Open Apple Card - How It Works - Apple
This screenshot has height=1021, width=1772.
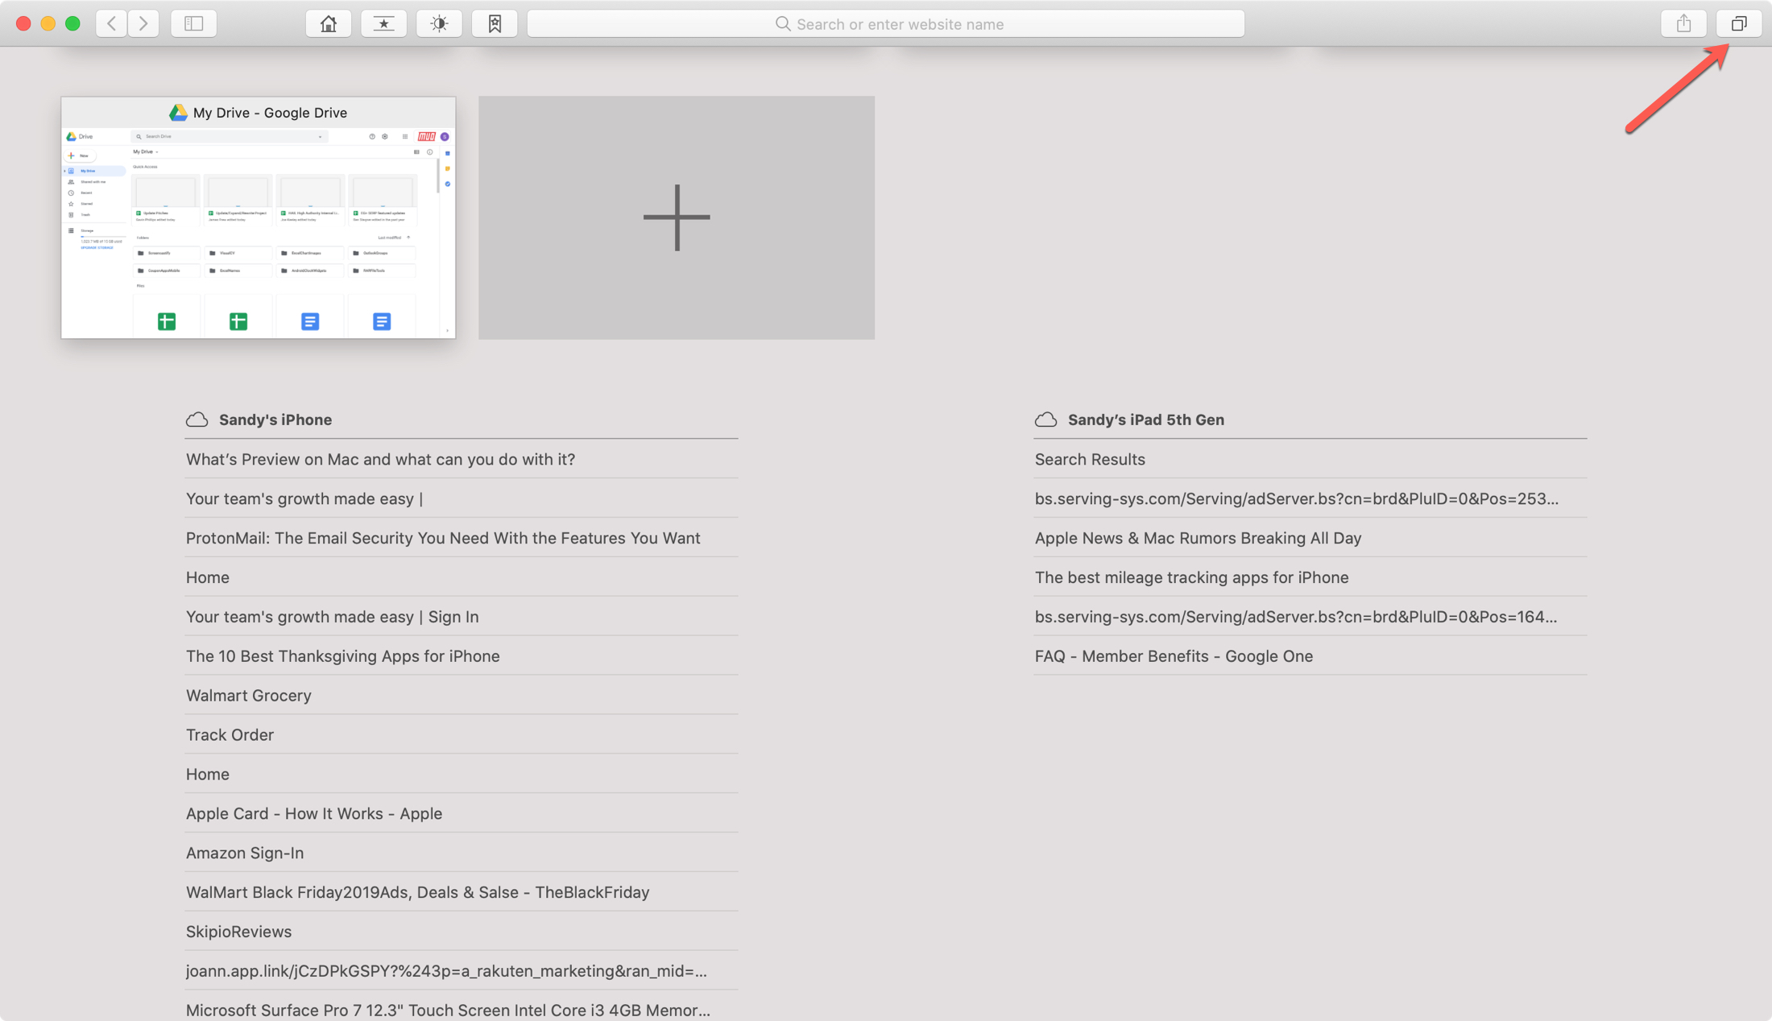462,813
